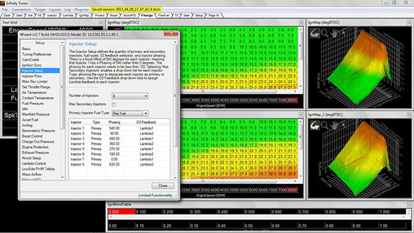Select zoom magnifier in IgnMap_2 3D view
414x233 pixels.
324,125
